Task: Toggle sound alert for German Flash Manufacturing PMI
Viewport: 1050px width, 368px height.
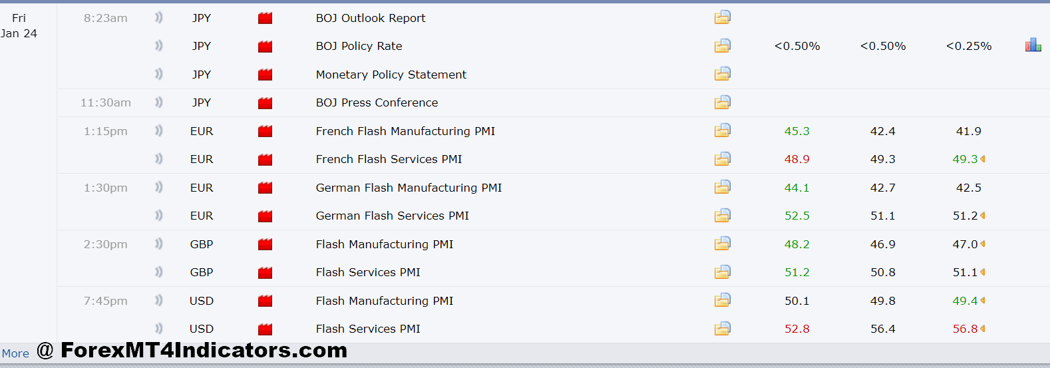Action: (158, 188)
